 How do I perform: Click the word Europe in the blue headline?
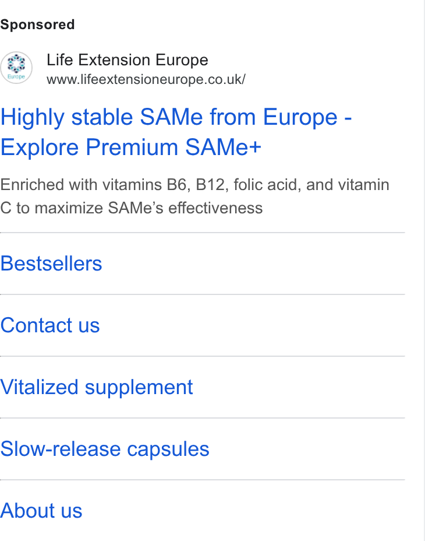[300, 117]
